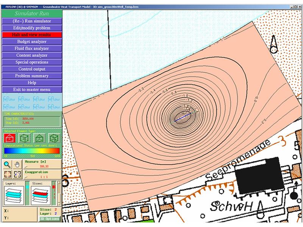
Task: Select the magnifying glass zoom tool
Action: [x=8, y=164]
